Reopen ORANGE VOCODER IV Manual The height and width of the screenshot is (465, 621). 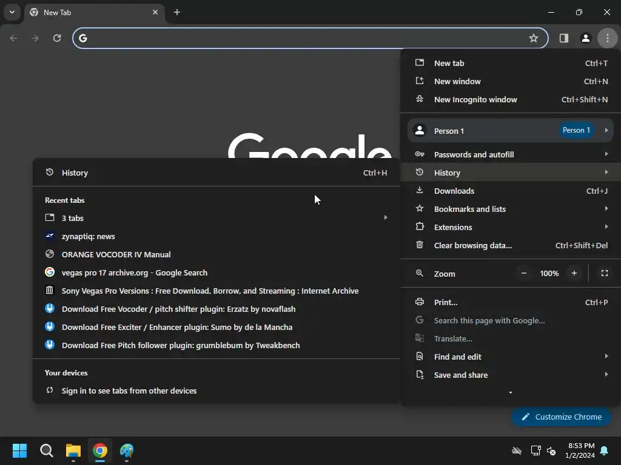(217, 255)
